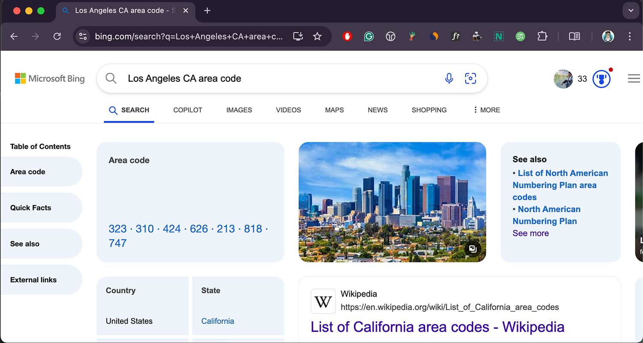Click the Bing rewards trophy badge
The height and width of the screenshot is (343, 643).
tap(601, 78)
